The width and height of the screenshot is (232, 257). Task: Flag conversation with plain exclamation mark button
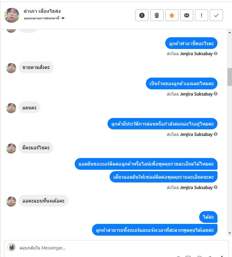coord(202,15)
